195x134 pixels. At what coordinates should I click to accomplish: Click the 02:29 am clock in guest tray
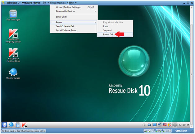[x=184, y=125]
